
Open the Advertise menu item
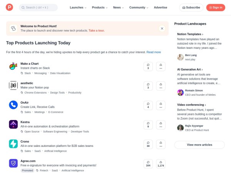pos(161,7)
